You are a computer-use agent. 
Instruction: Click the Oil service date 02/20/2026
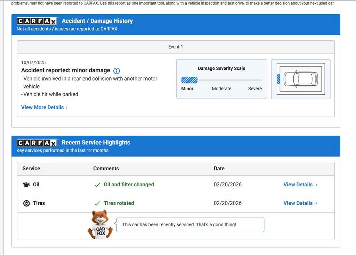tap(227, 185)
